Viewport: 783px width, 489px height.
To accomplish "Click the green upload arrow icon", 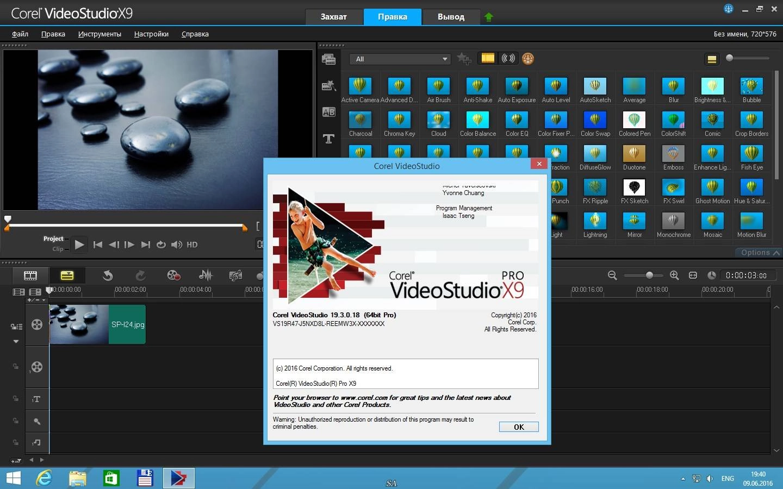I will pos(488,17).
